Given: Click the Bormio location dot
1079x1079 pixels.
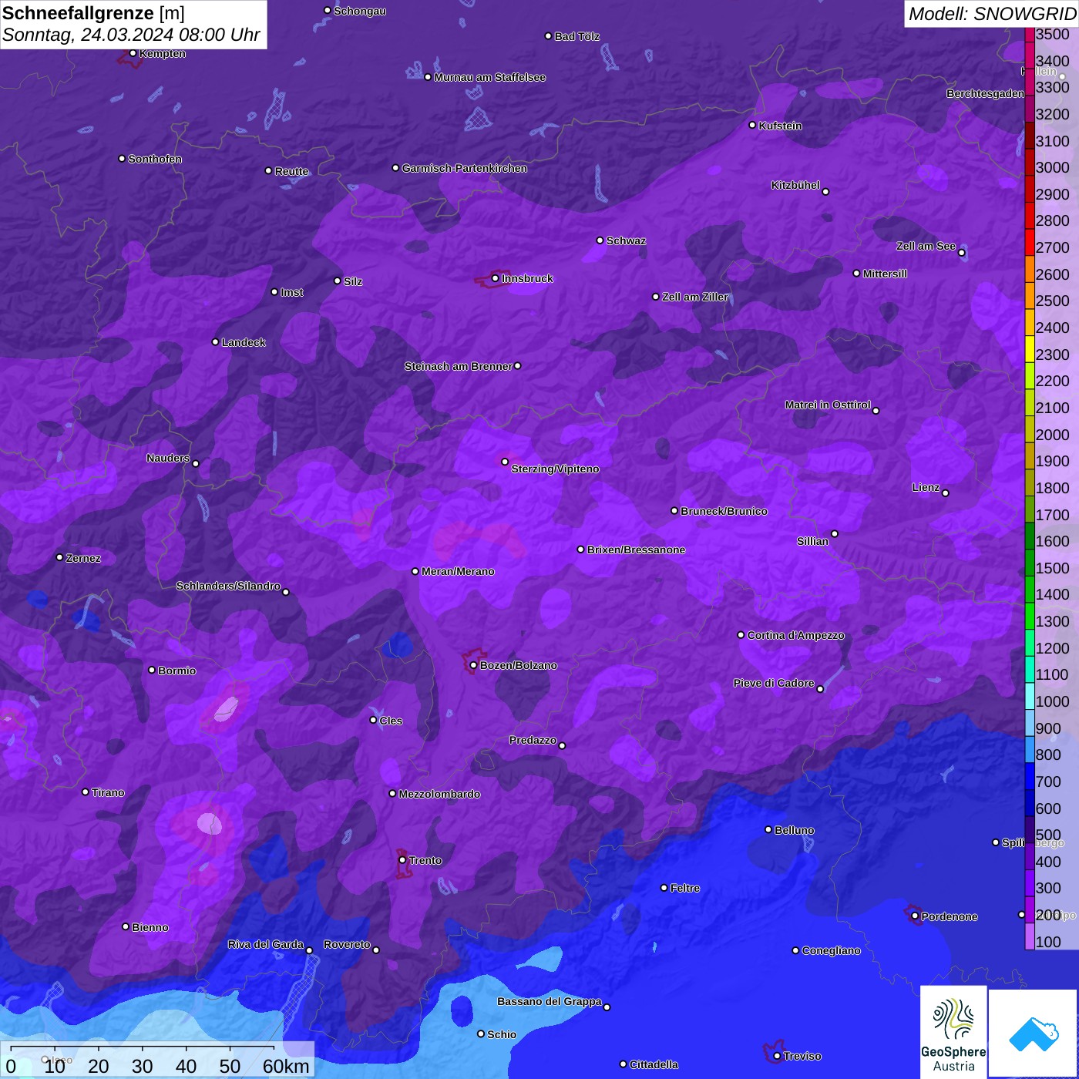Looking at the screenshot, I should [x=152, y=670].
